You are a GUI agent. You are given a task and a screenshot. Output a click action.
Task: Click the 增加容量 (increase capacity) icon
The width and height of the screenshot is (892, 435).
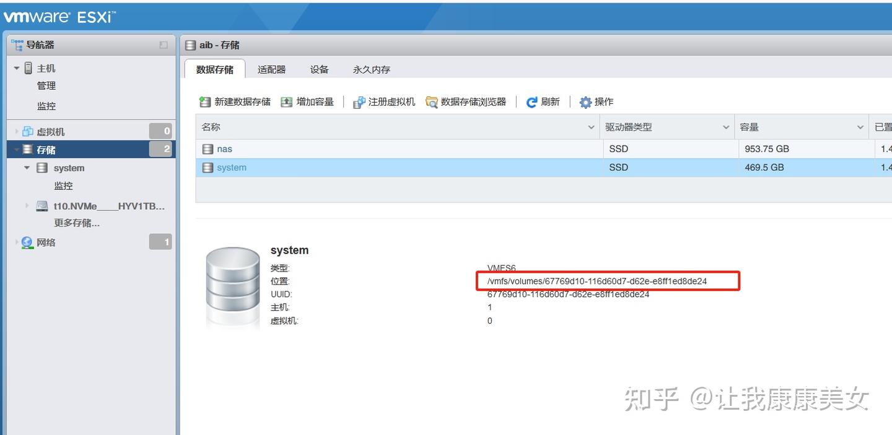pos(287,101)
